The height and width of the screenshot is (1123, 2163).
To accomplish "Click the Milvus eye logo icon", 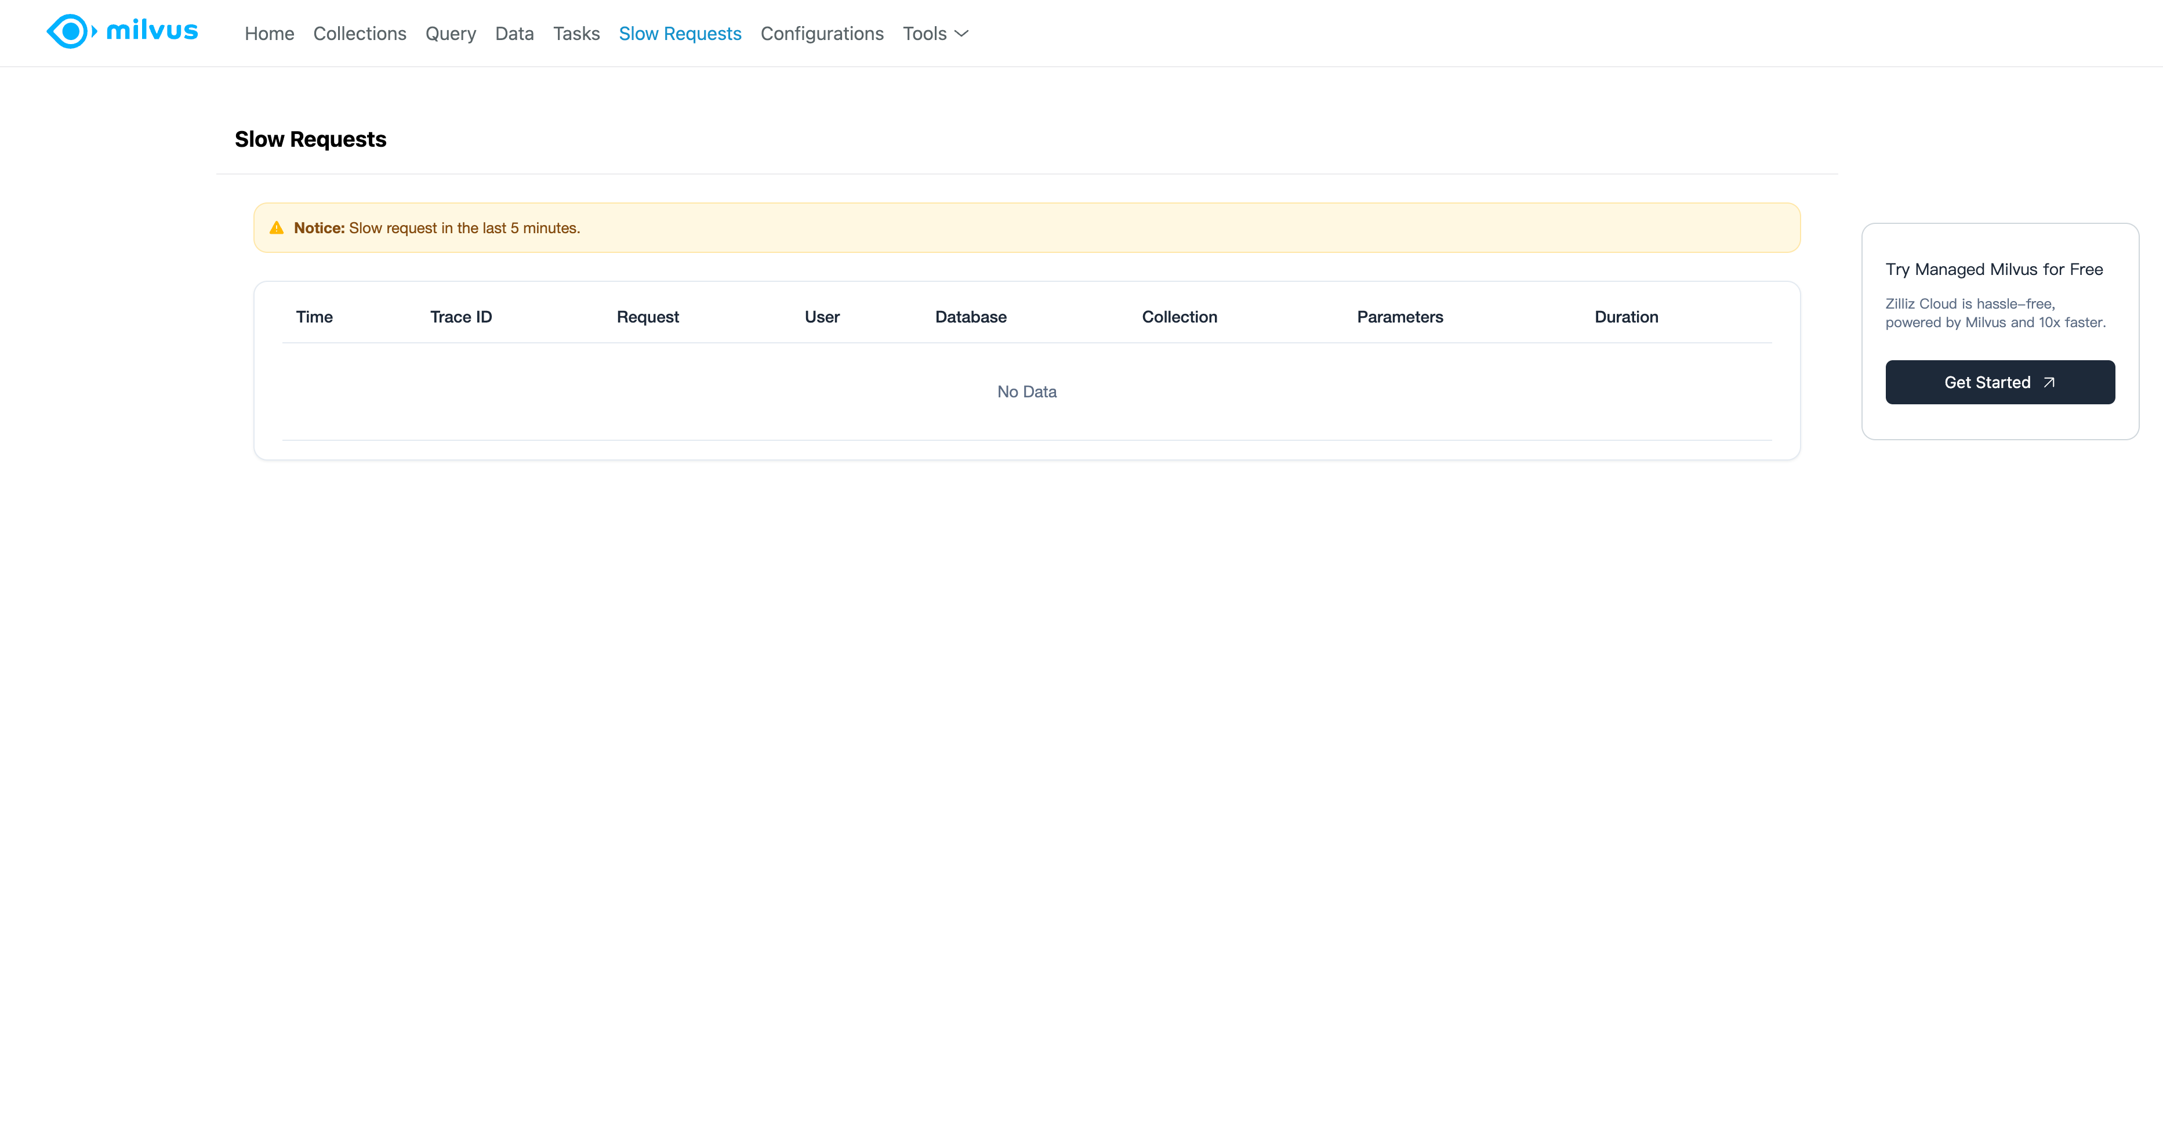I will pyautogui.click(x=71, y=32).
